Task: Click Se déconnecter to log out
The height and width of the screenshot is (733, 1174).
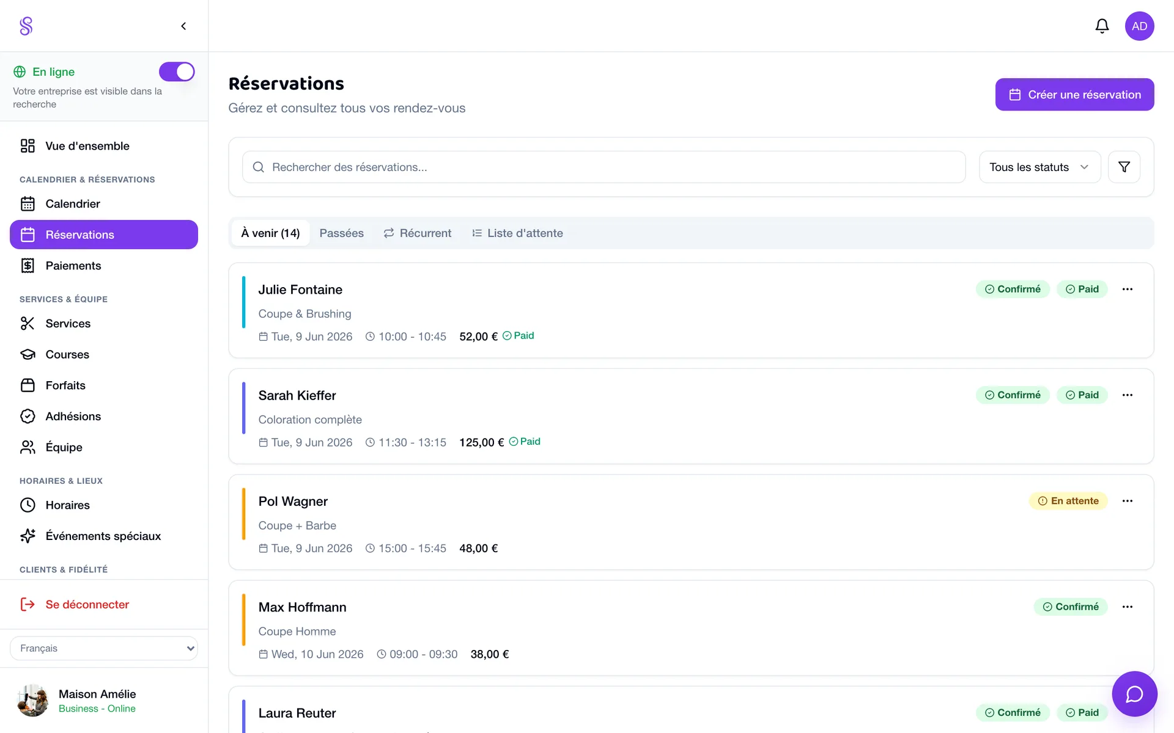Action: (104, 605)
